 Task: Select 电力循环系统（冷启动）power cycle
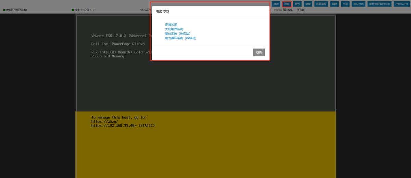(180, 38)
